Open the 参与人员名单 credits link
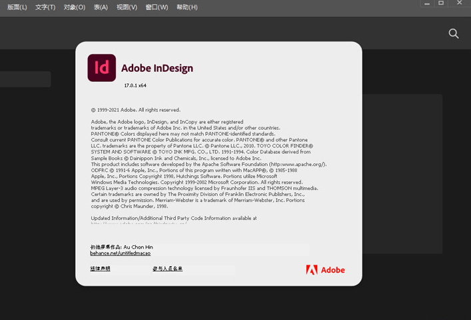 167,268
